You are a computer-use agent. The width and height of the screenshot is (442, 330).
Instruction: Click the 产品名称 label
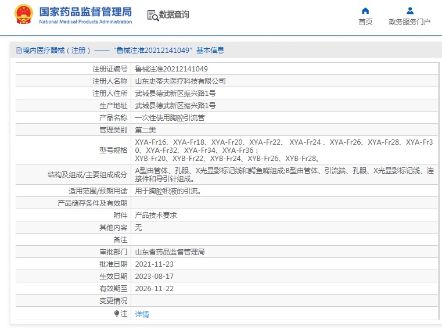point(113,117)
